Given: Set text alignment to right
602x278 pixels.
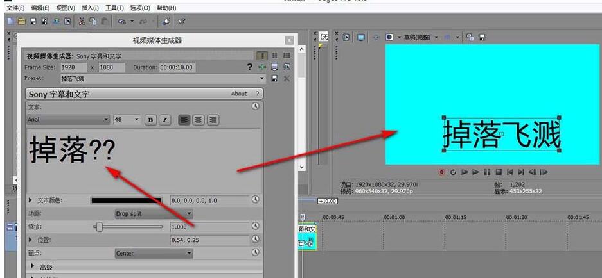Looking at the screenshot, I should point(213,120).
